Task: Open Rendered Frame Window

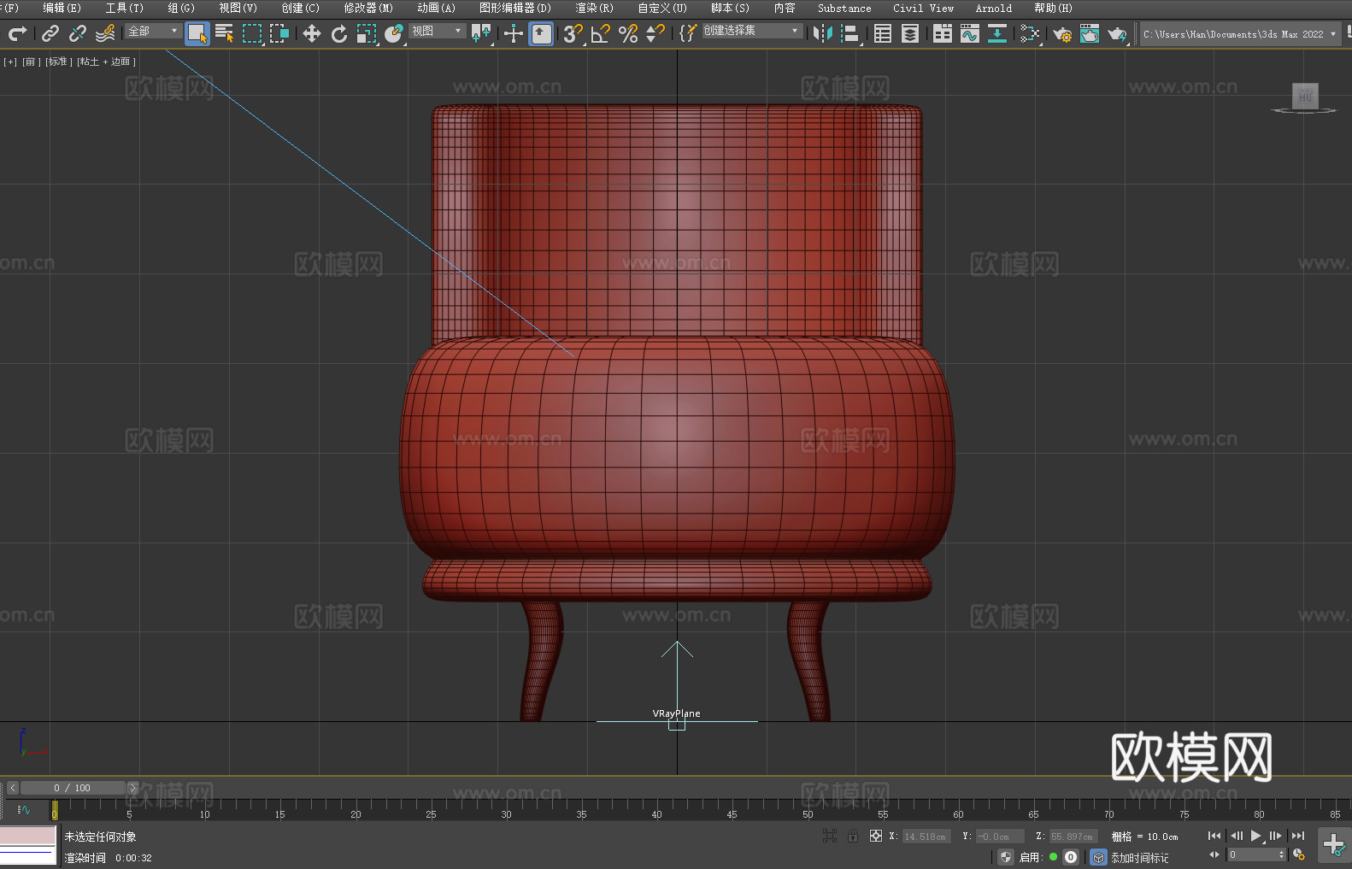Action: click(x=1090, y=33)
